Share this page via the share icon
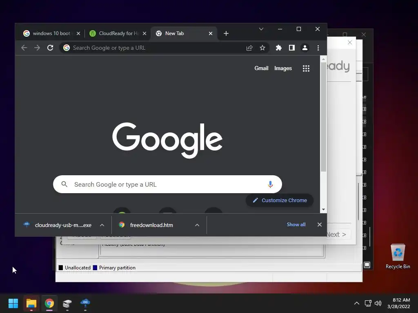The image size is (418, 313). point(249,48)
